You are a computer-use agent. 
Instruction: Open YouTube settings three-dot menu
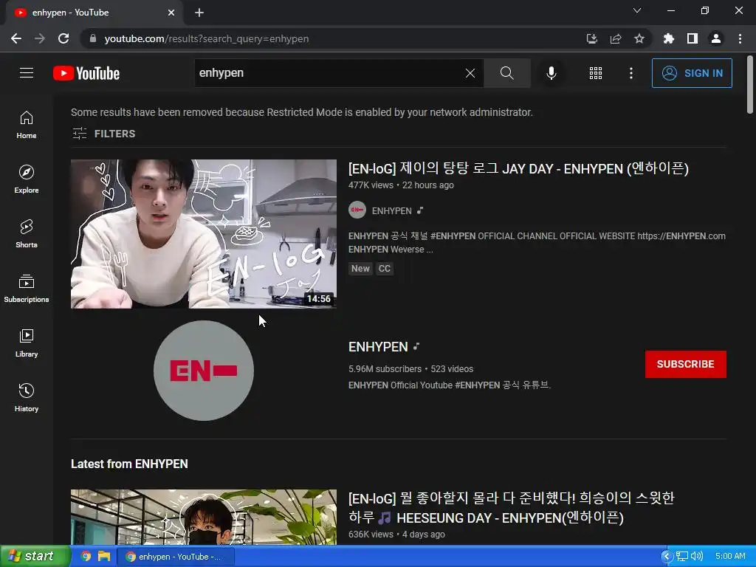[x=630, y=73]
